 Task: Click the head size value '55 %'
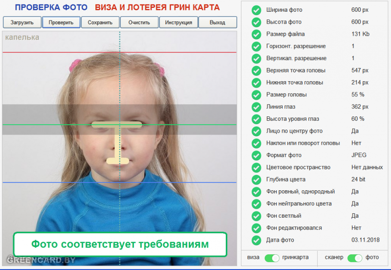click(358, 94)
